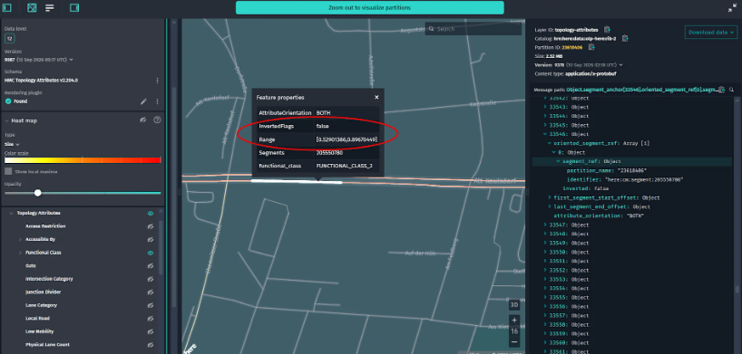
Task: Open the Heat map help icon
Action: (x=157, y=120)
